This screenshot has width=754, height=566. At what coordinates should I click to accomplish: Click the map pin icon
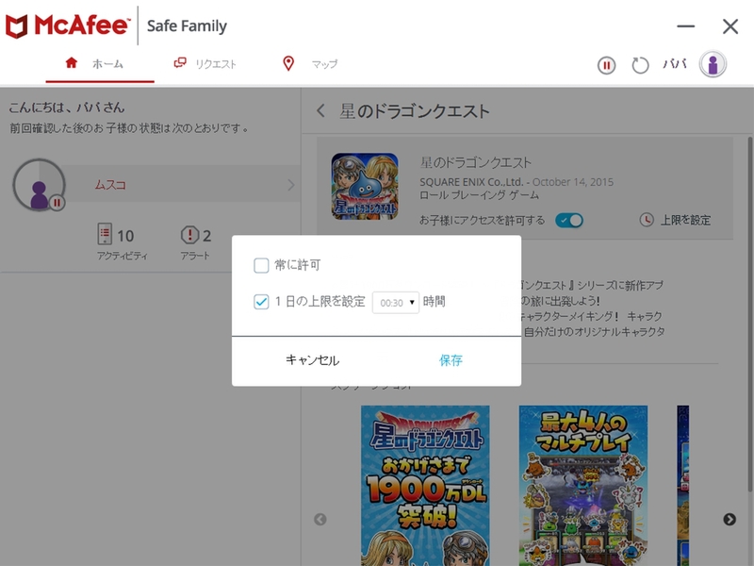point(288,63)
